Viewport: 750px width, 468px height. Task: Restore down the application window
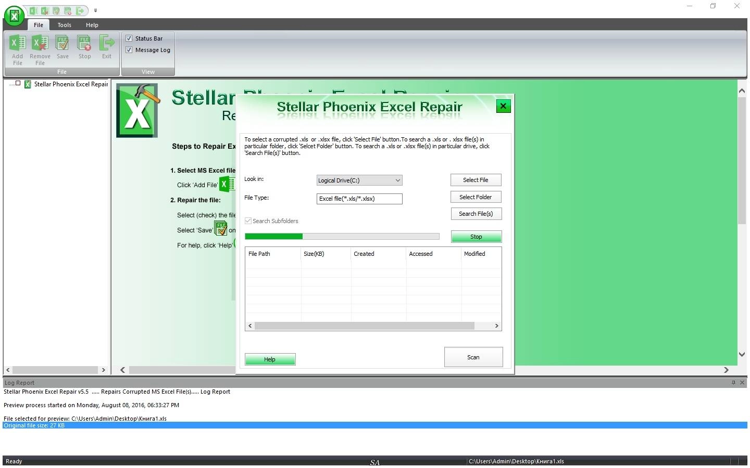point(713,6)
